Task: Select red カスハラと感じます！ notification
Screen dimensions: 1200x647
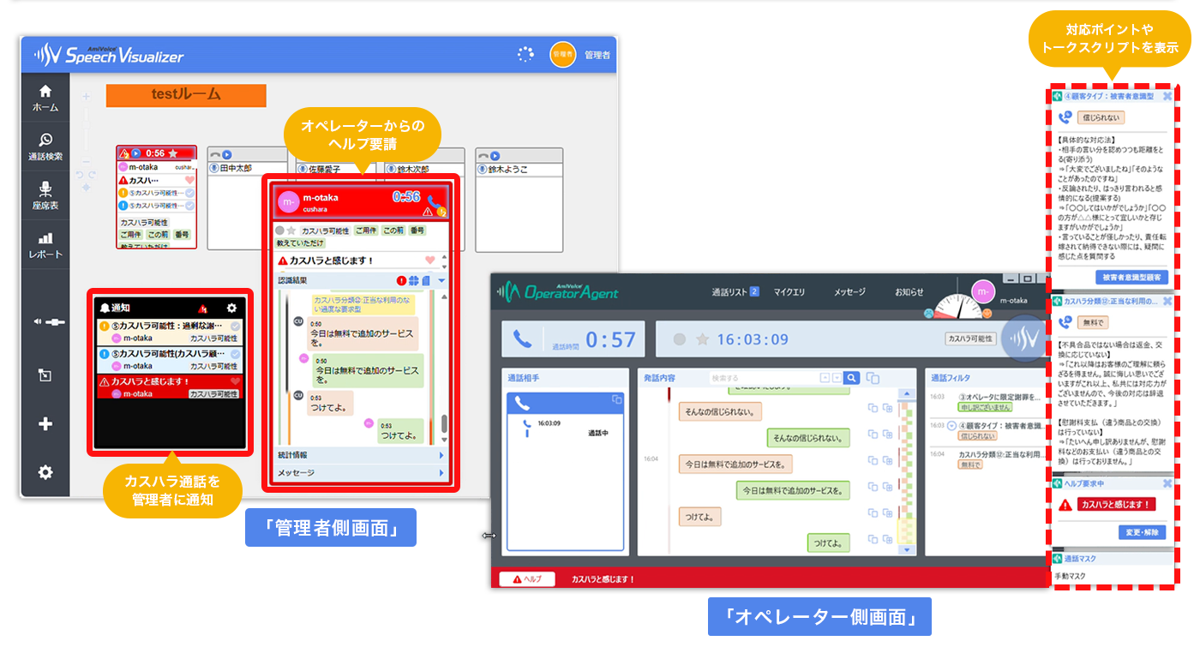Action: coord(169,386)
